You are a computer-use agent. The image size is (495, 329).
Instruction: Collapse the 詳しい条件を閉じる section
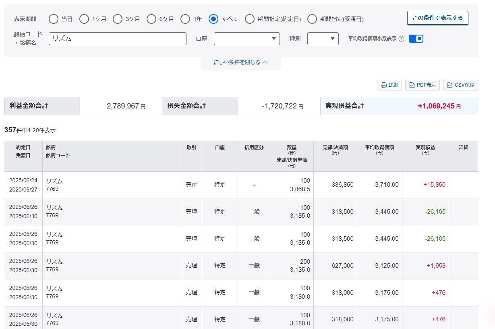pyautogui.click(x=241, y=62)
